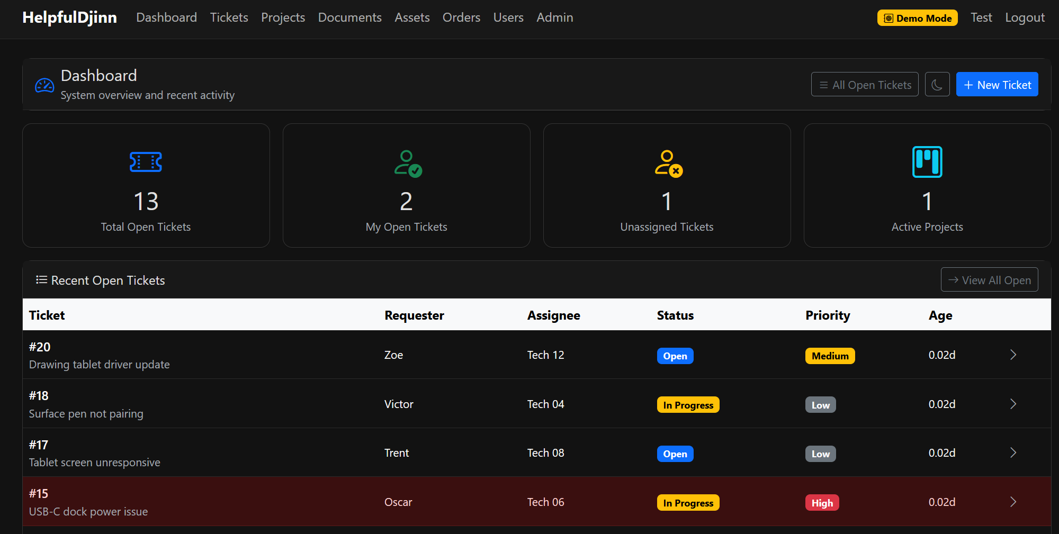The image size is (1059, 534).
Task: Open ticket #20 via its chevron arrow
Action: click(1013, 355)
